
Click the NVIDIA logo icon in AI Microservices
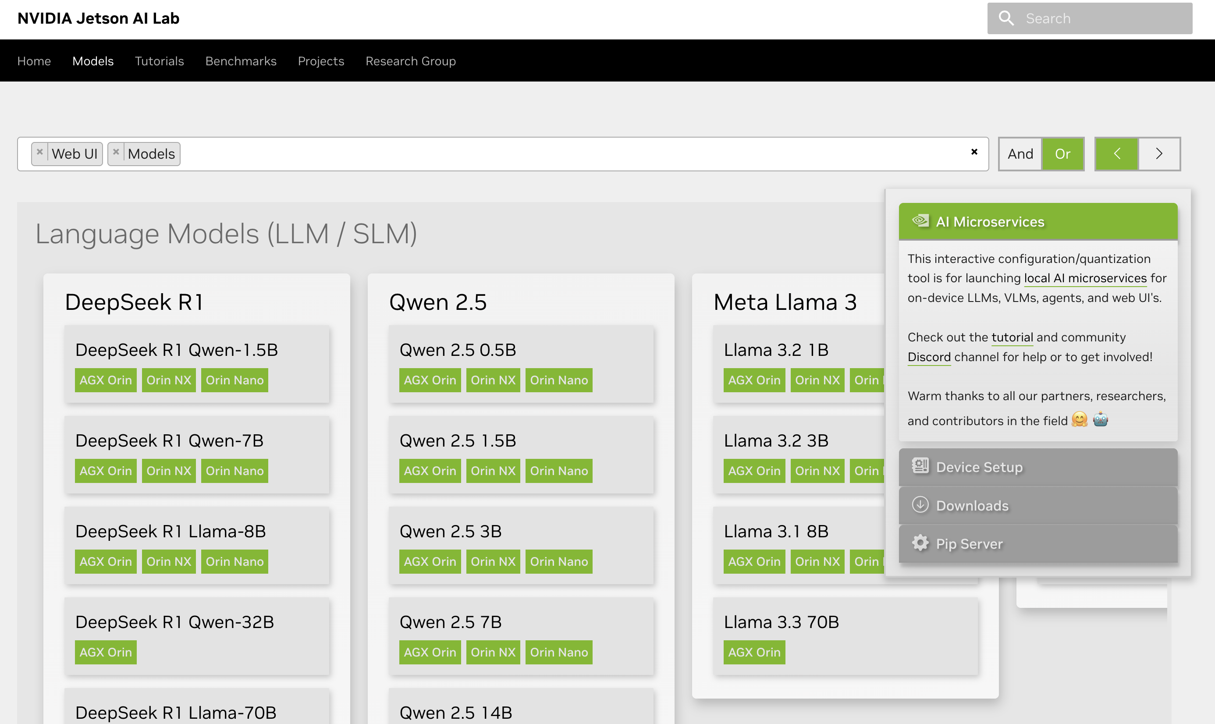point(920,221)
